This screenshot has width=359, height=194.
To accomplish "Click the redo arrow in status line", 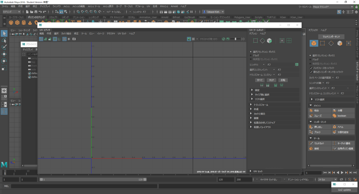I will tap(45, 12).
